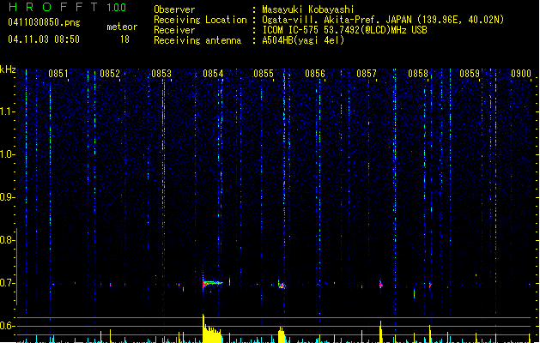Click the date 04.11.03 08:50
Screen dimensions: 540x343
pos(44,39)
